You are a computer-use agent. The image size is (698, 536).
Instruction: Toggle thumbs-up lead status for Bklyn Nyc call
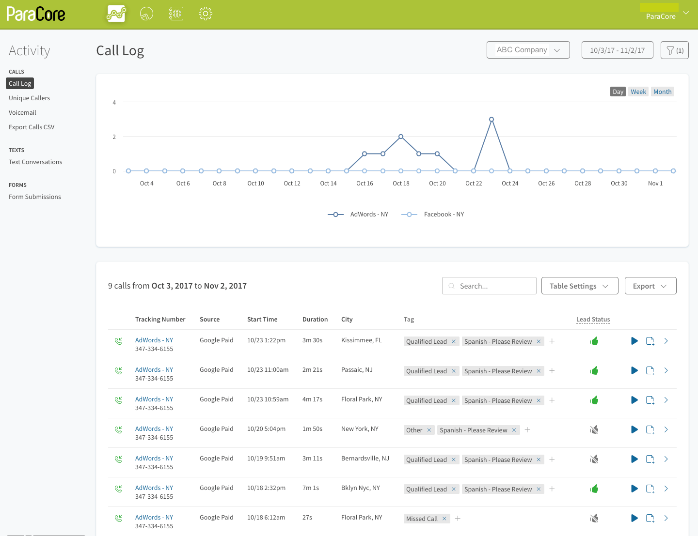click(x=594, y=489)
